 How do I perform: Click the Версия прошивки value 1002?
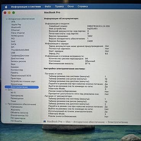click(x=90, y=36)
